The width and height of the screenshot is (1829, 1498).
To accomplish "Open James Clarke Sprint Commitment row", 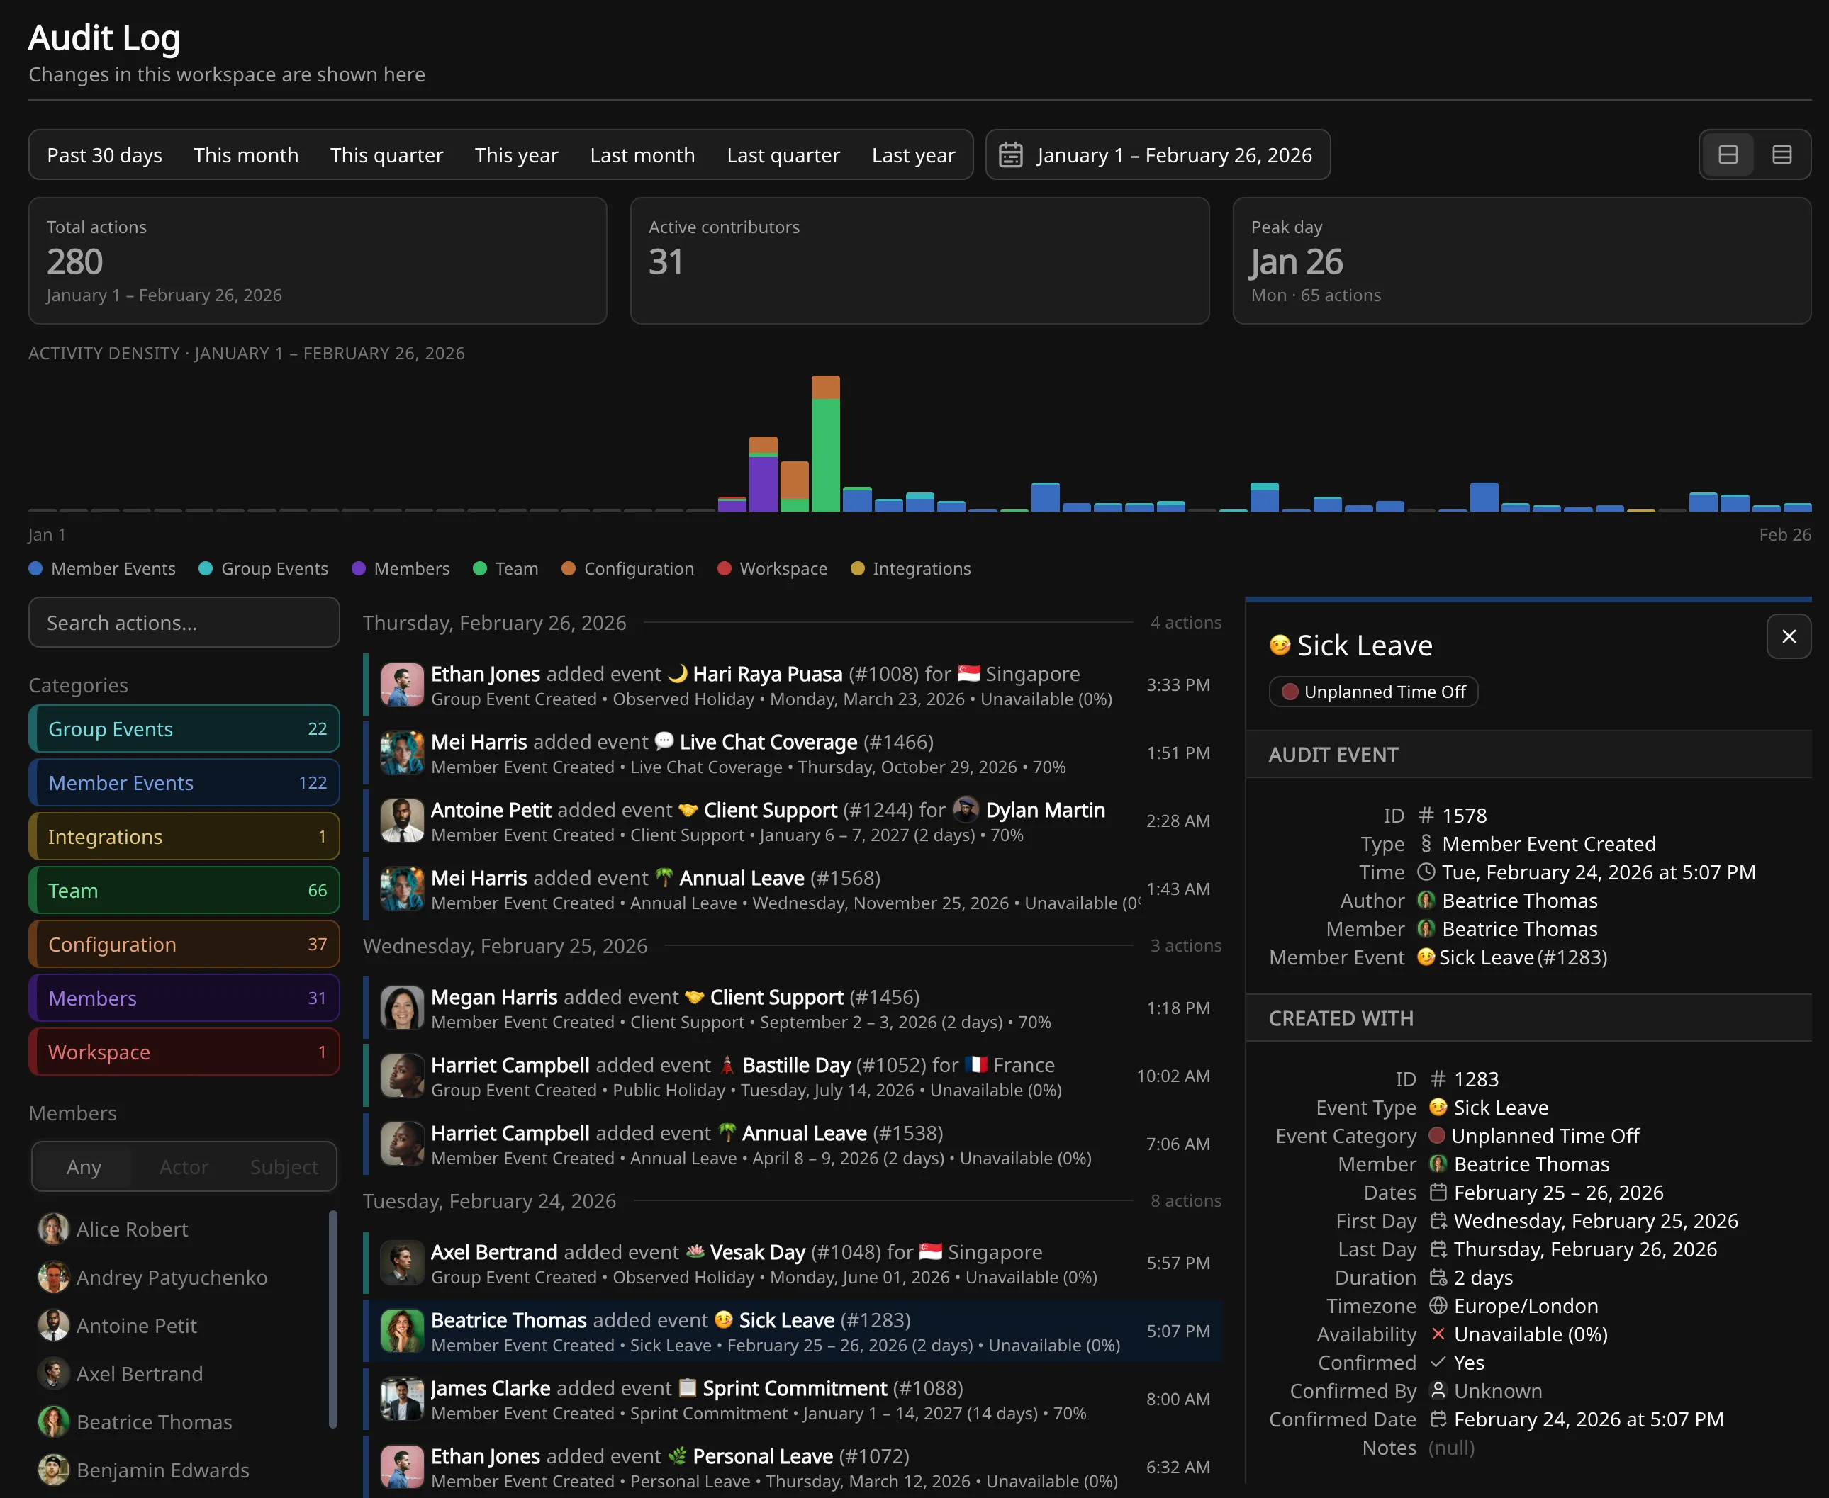I will click(793, 1399).
